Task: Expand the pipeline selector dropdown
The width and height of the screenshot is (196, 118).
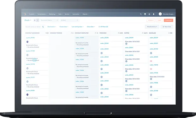Action: pos(49,20)
